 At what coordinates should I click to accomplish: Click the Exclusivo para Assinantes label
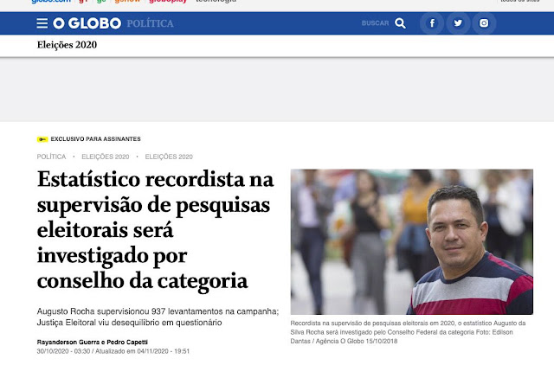coord(95,139)
